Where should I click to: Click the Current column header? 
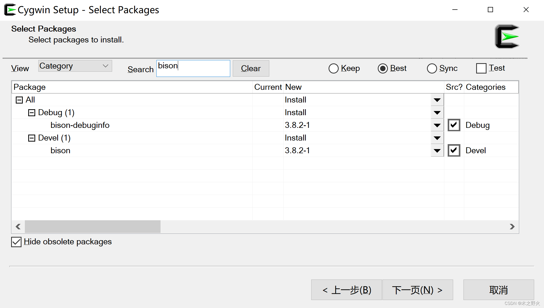268,87
